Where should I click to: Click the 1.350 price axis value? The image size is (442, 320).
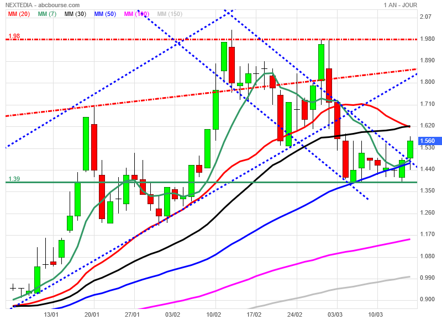(x=427, y=190)
